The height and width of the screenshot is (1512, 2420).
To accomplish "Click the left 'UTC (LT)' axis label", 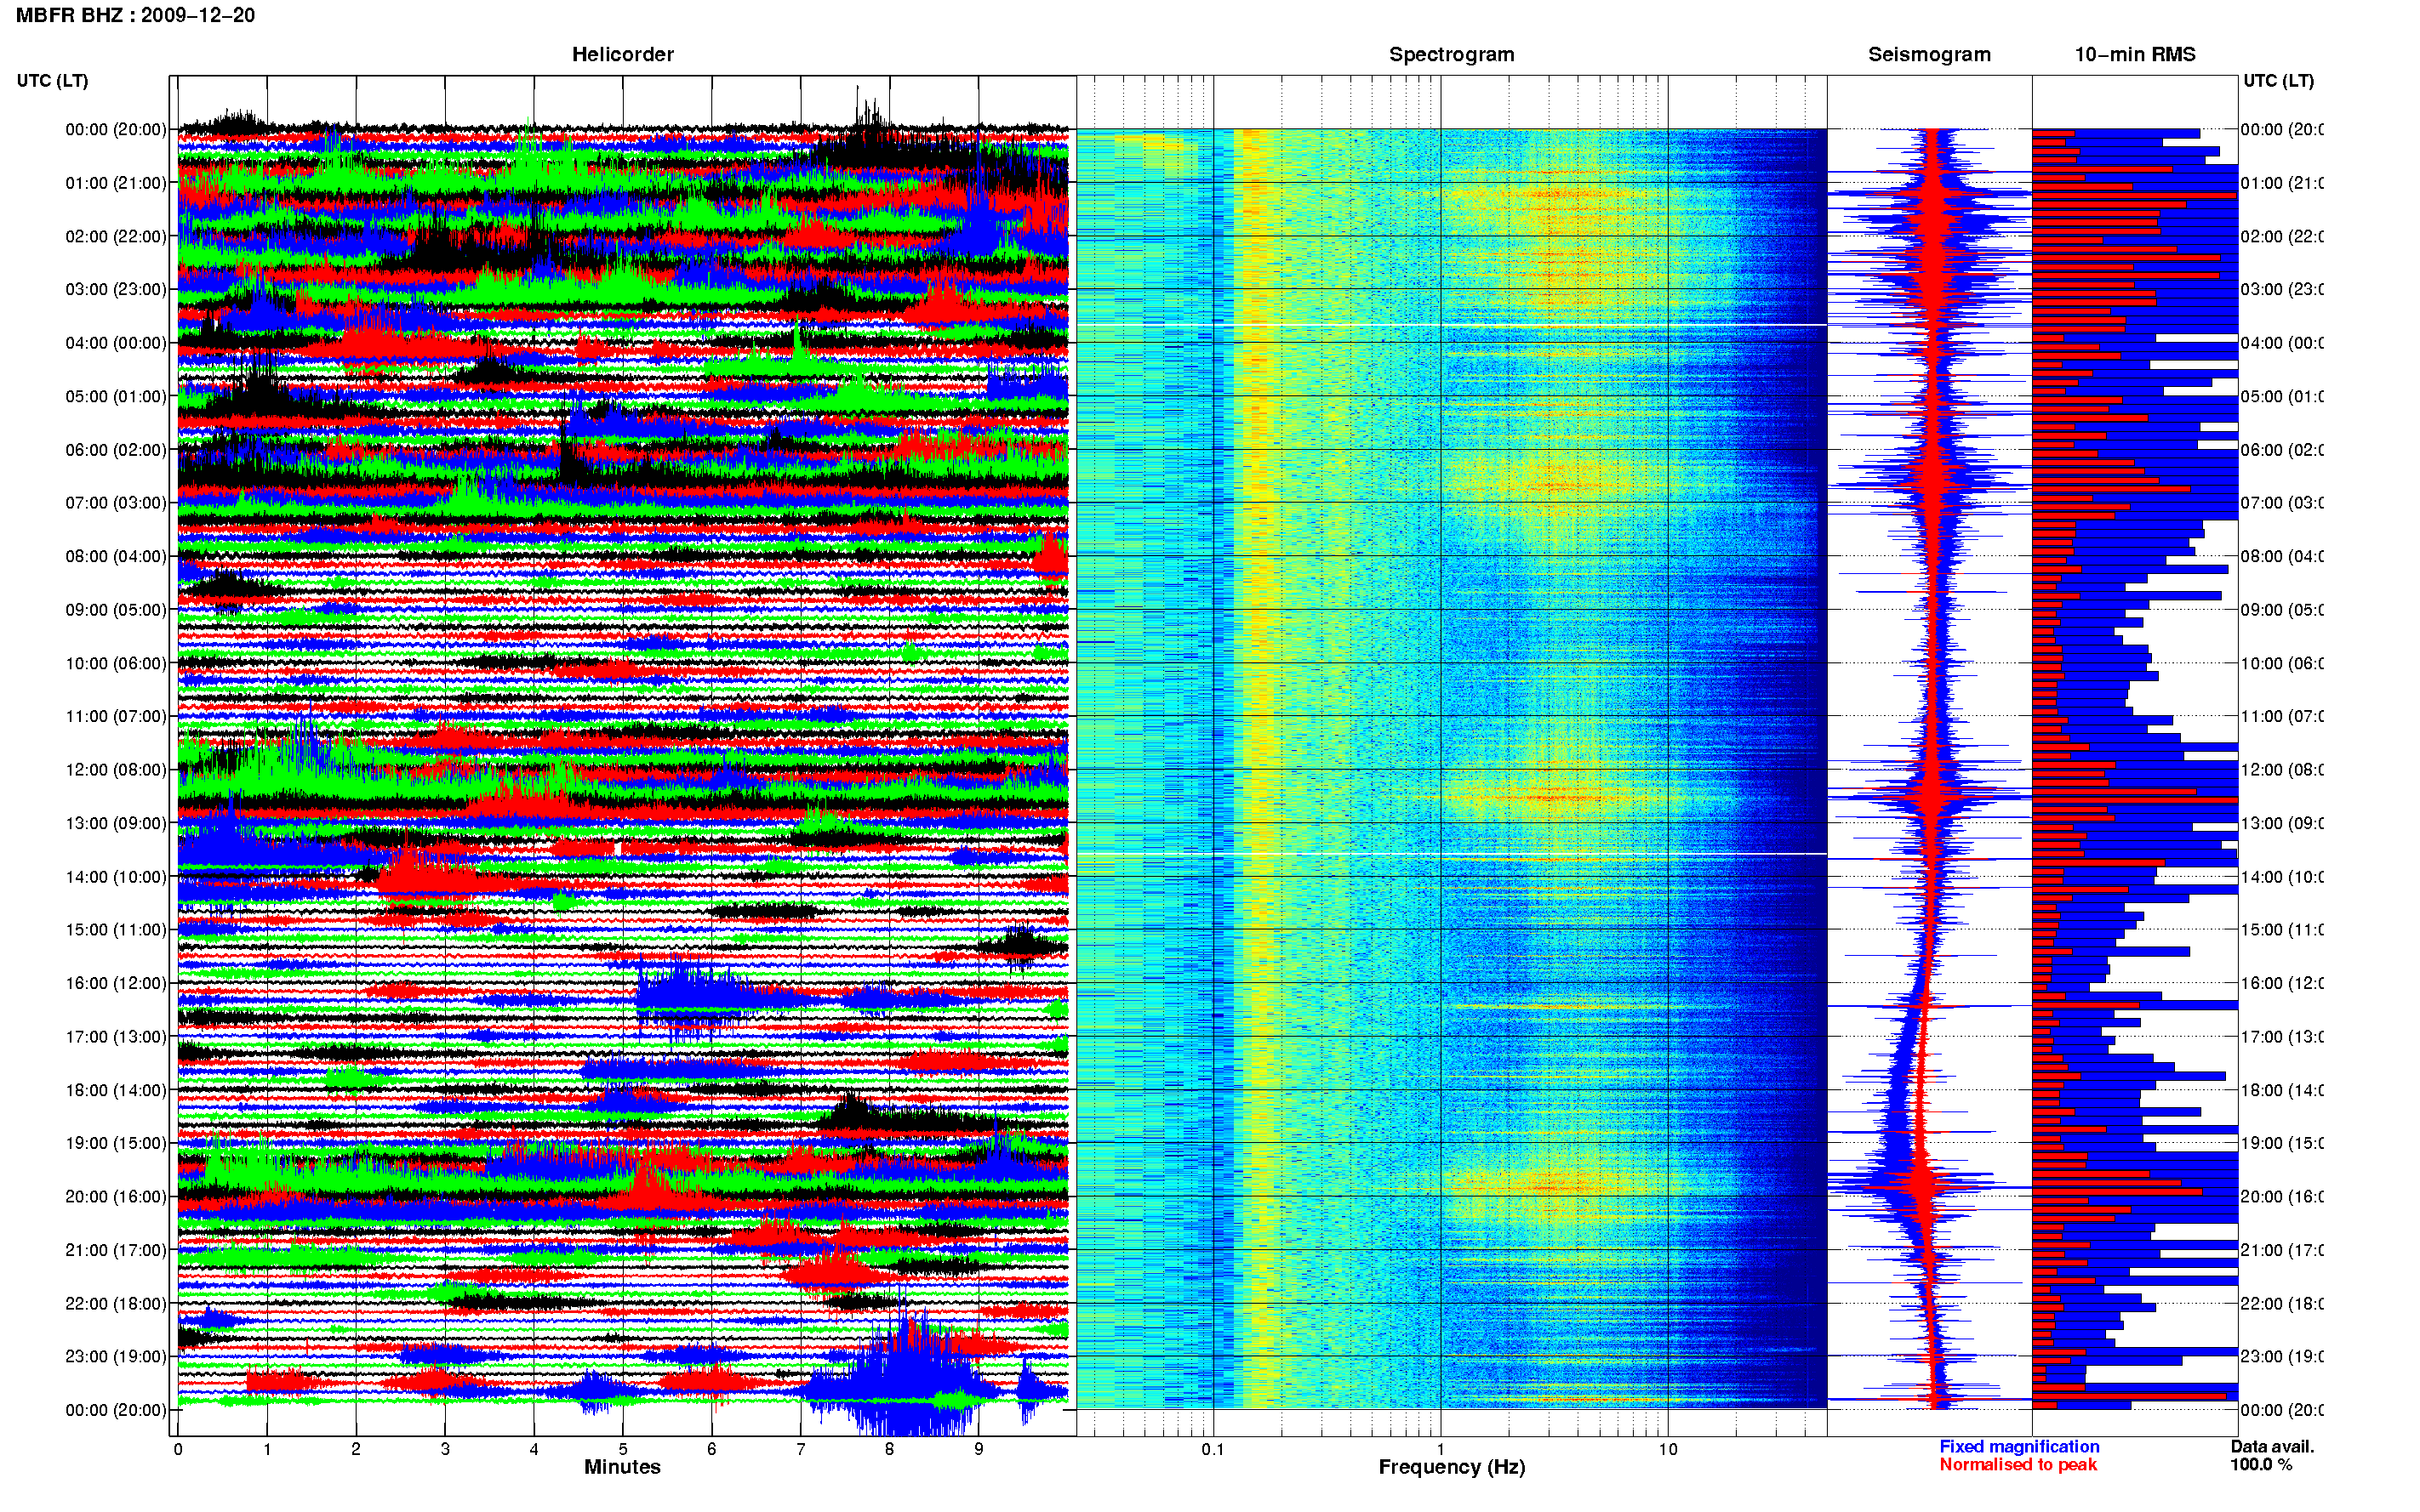I will tap(52, 80).
